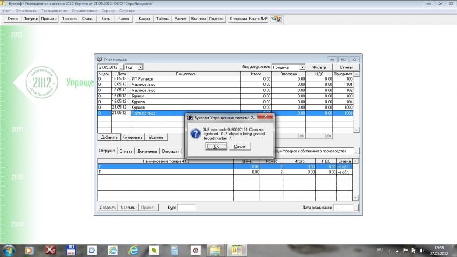Open Windows Media Player from the taskbar
Image resolution: width=457 pixels, height=257 pixels.
pyautogui.click(x=29, y=250)
